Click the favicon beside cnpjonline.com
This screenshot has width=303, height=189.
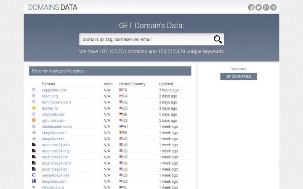[34, 90]
